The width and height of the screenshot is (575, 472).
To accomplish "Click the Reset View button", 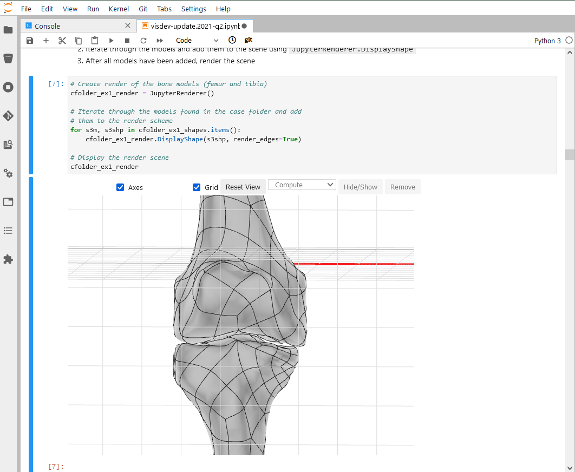I will 243,187.
